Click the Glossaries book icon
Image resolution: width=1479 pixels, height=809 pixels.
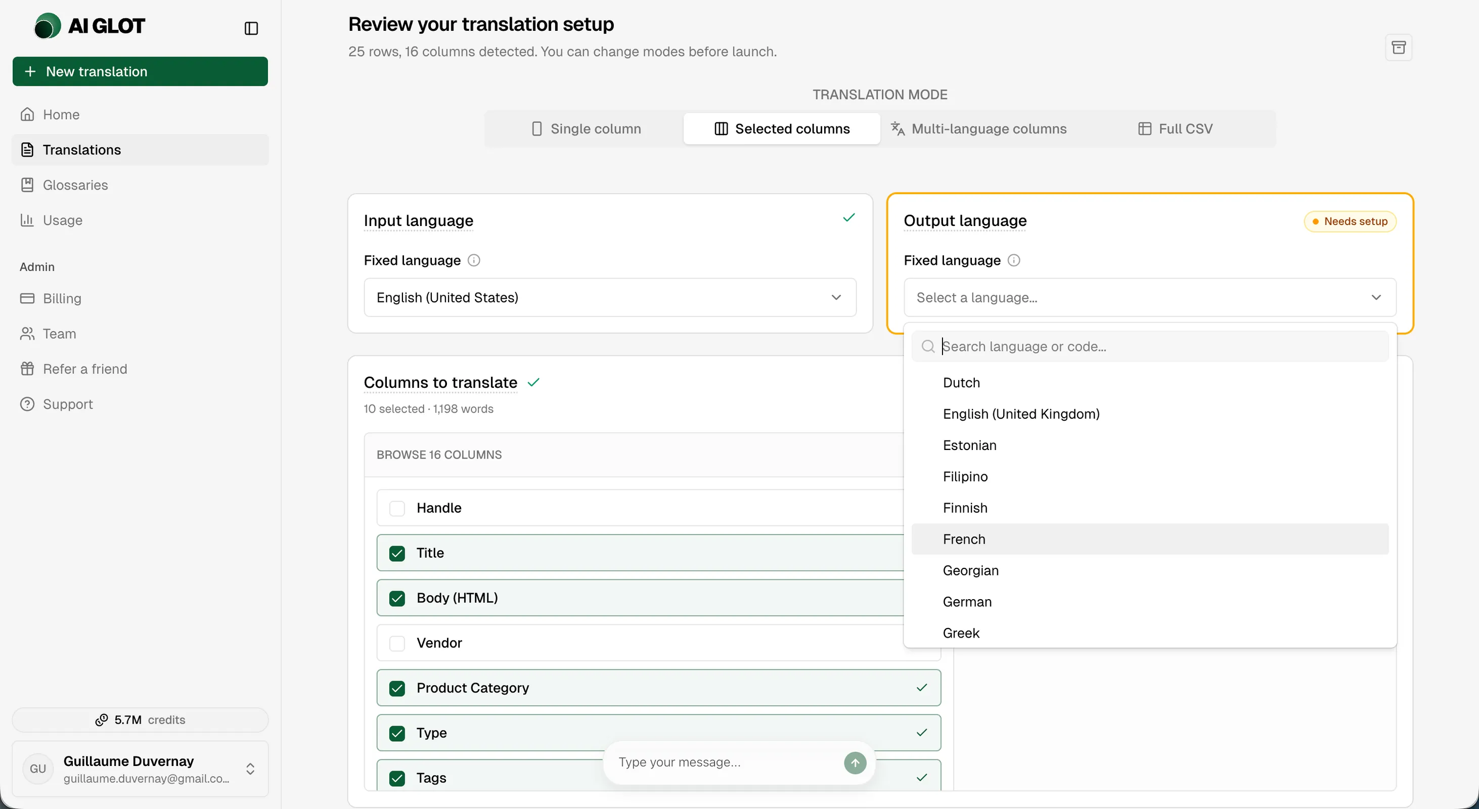(x=27, y=185)
